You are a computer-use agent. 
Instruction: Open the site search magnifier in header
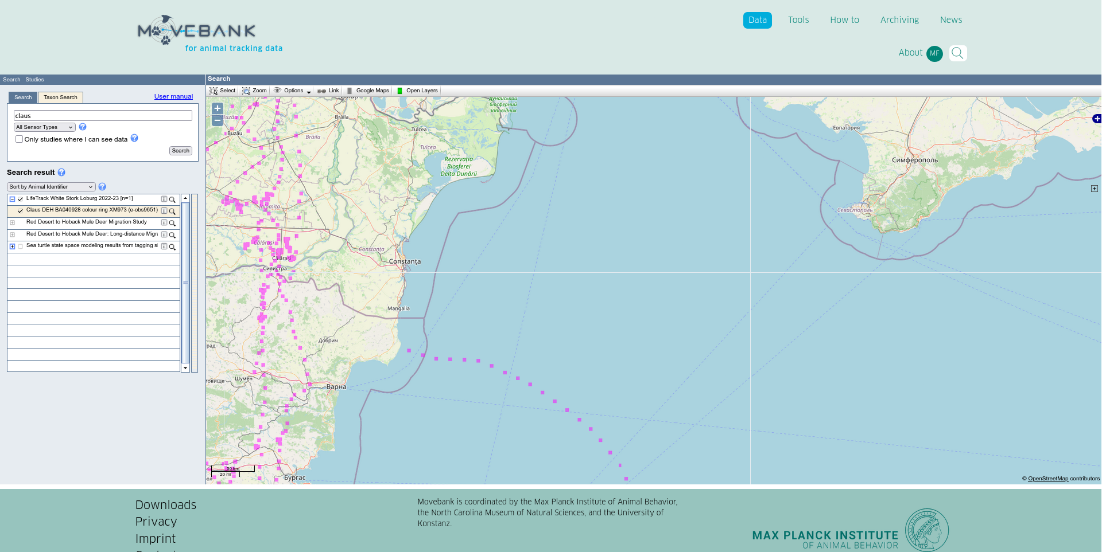[957, 53]
